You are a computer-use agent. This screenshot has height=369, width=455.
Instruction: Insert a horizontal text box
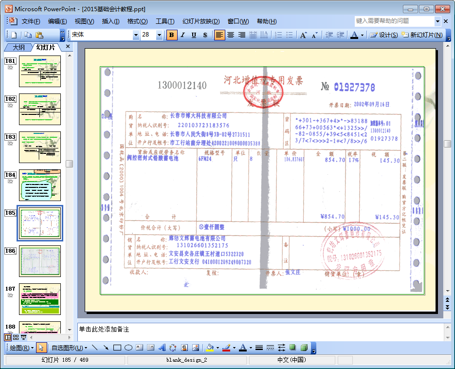click(140, 348)
